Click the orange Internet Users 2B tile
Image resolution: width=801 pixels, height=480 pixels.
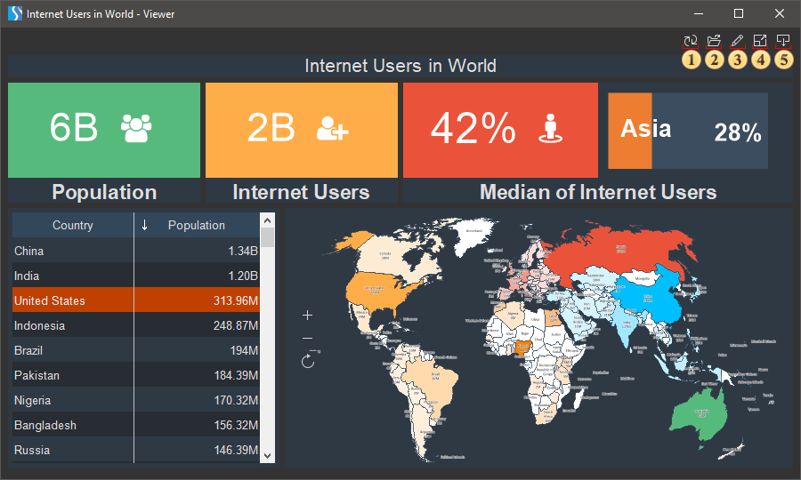point(301,130)
